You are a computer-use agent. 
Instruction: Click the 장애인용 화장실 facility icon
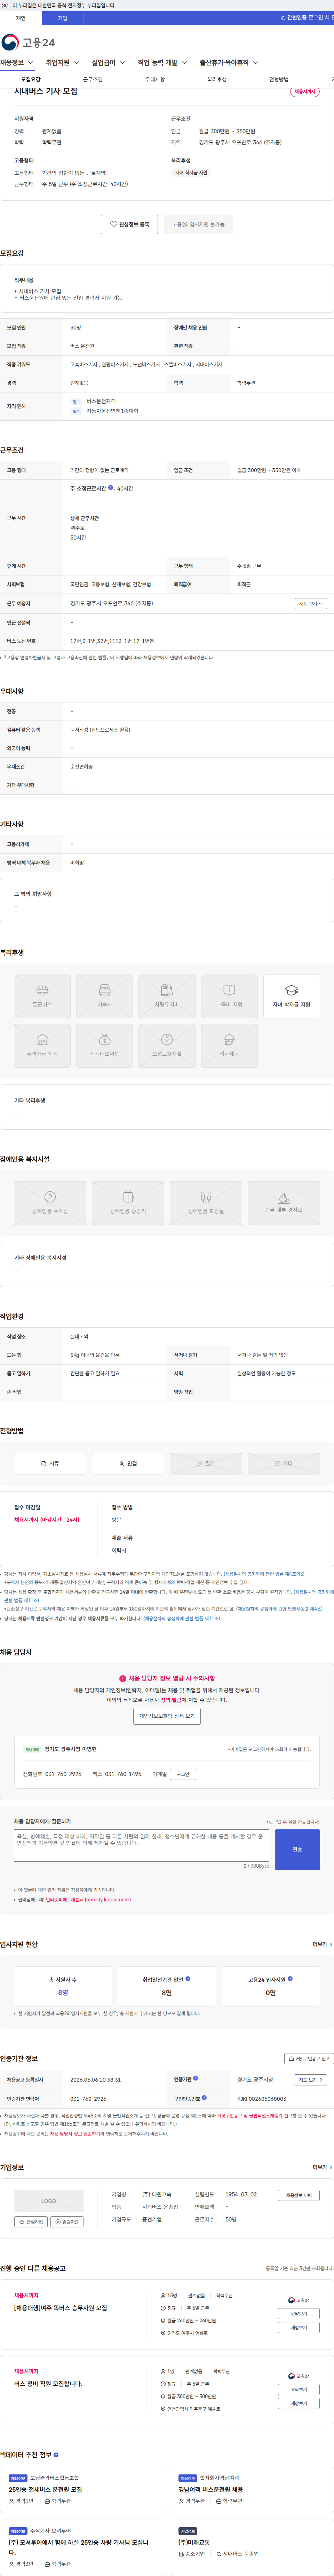pyautogui.click(x=206, y=1203)
